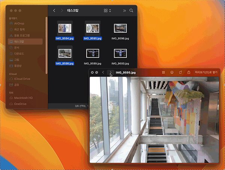
Task: Click the escalator photo in Quick Look
Action: coord(154,120)
